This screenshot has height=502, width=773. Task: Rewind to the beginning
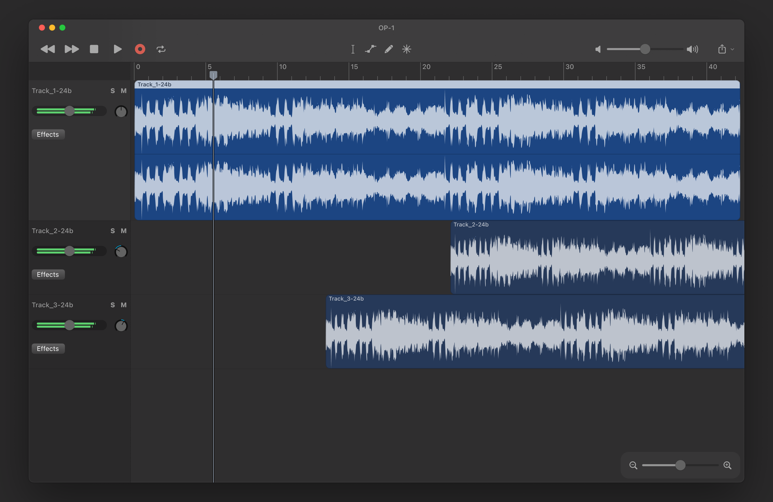pos(48,49)
